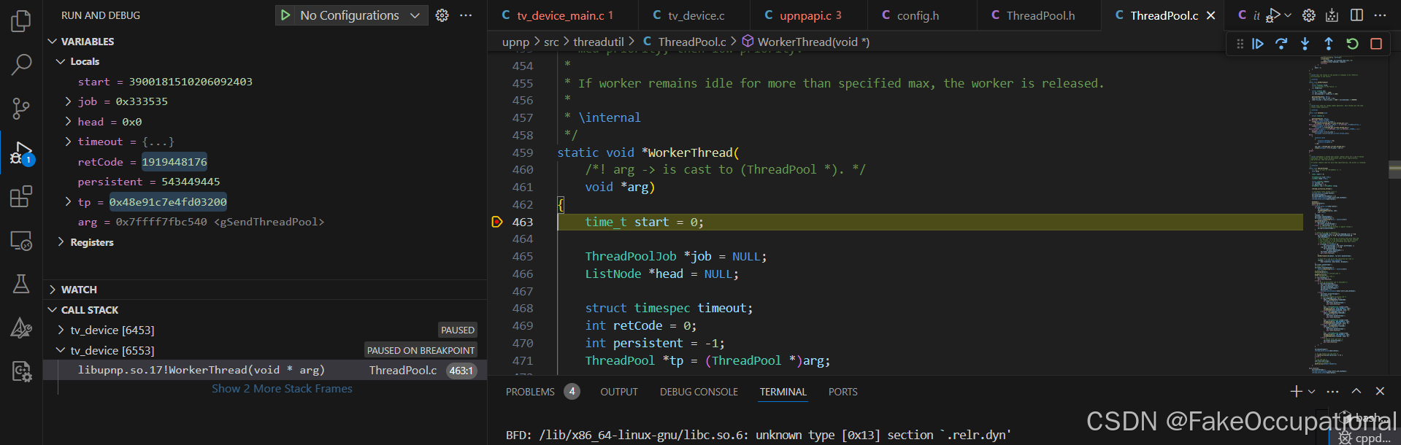The image size is (1401, 445).
Task: Close the bottom panel
Action: pos(1380,392)
